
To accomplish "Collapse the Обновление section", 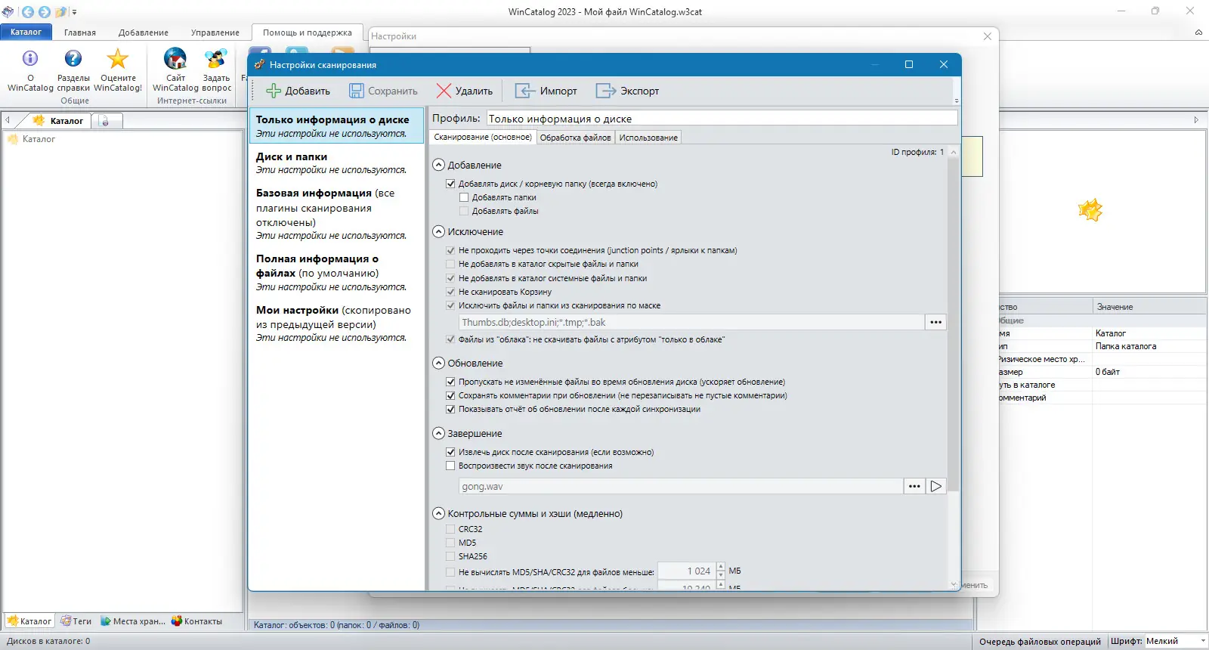I will [438, 363].
